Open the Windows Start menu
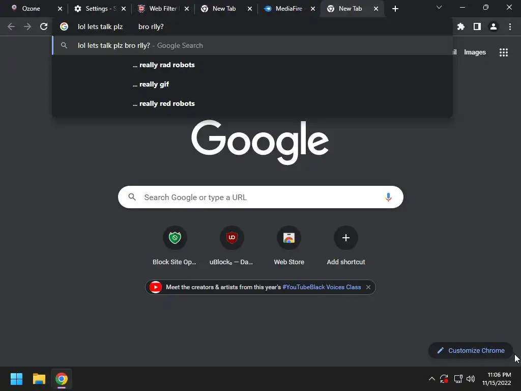521x391 pixels. 16,379
